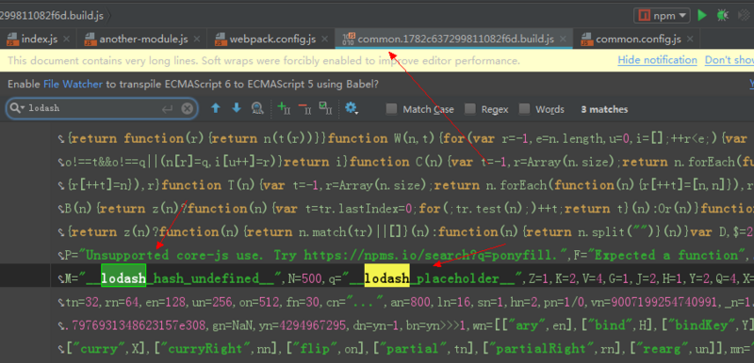
Task: Unselect occurrence with red minus icon
Action: click(x=304, y=109)
